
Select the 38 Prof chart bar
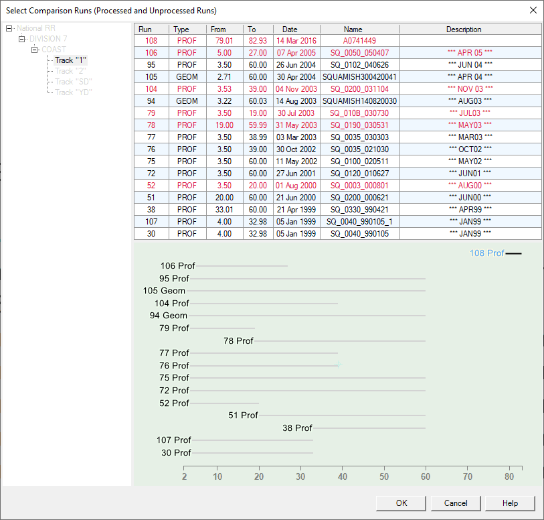point(368,428)
